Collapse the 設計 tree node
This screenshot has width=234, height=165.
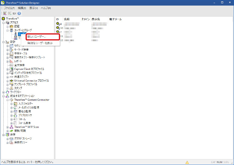[3, 42]
